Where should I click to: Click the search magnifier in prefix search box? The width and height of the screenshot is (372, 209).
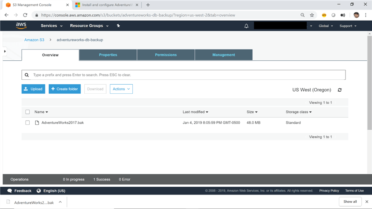pos(27,75)
